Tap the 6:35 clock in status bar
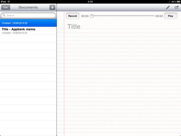The image size is (181, 136). click(x=90, y=2)
